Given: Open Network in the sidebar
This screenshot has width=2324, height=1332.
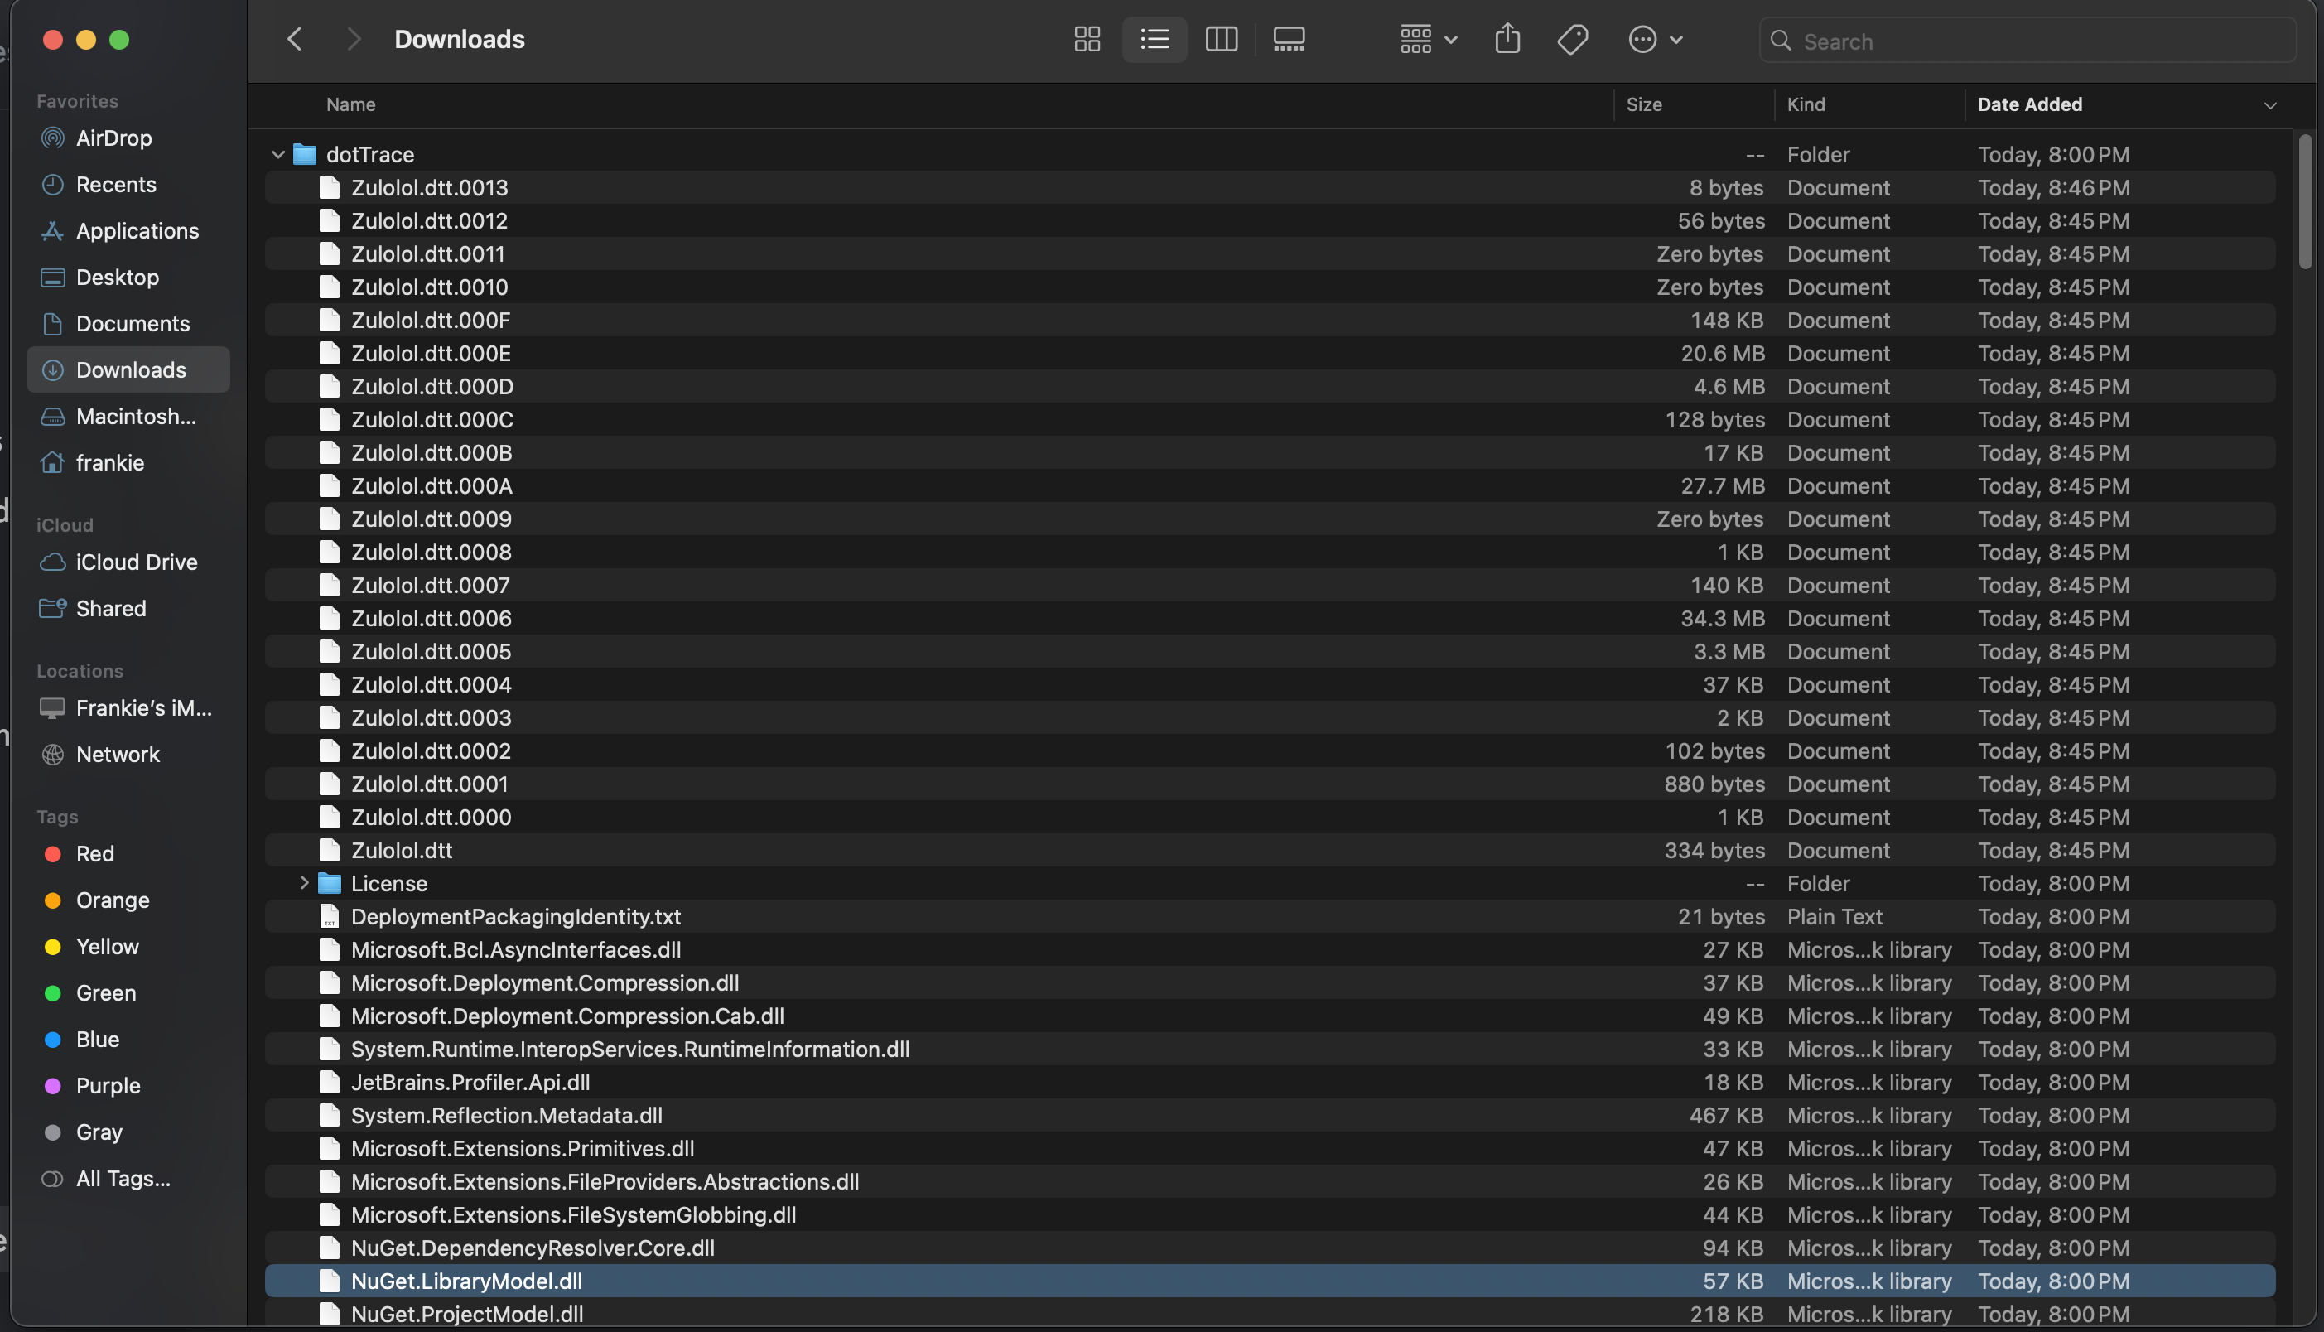Looking at the screenshot, I should [x=128, y=755].
